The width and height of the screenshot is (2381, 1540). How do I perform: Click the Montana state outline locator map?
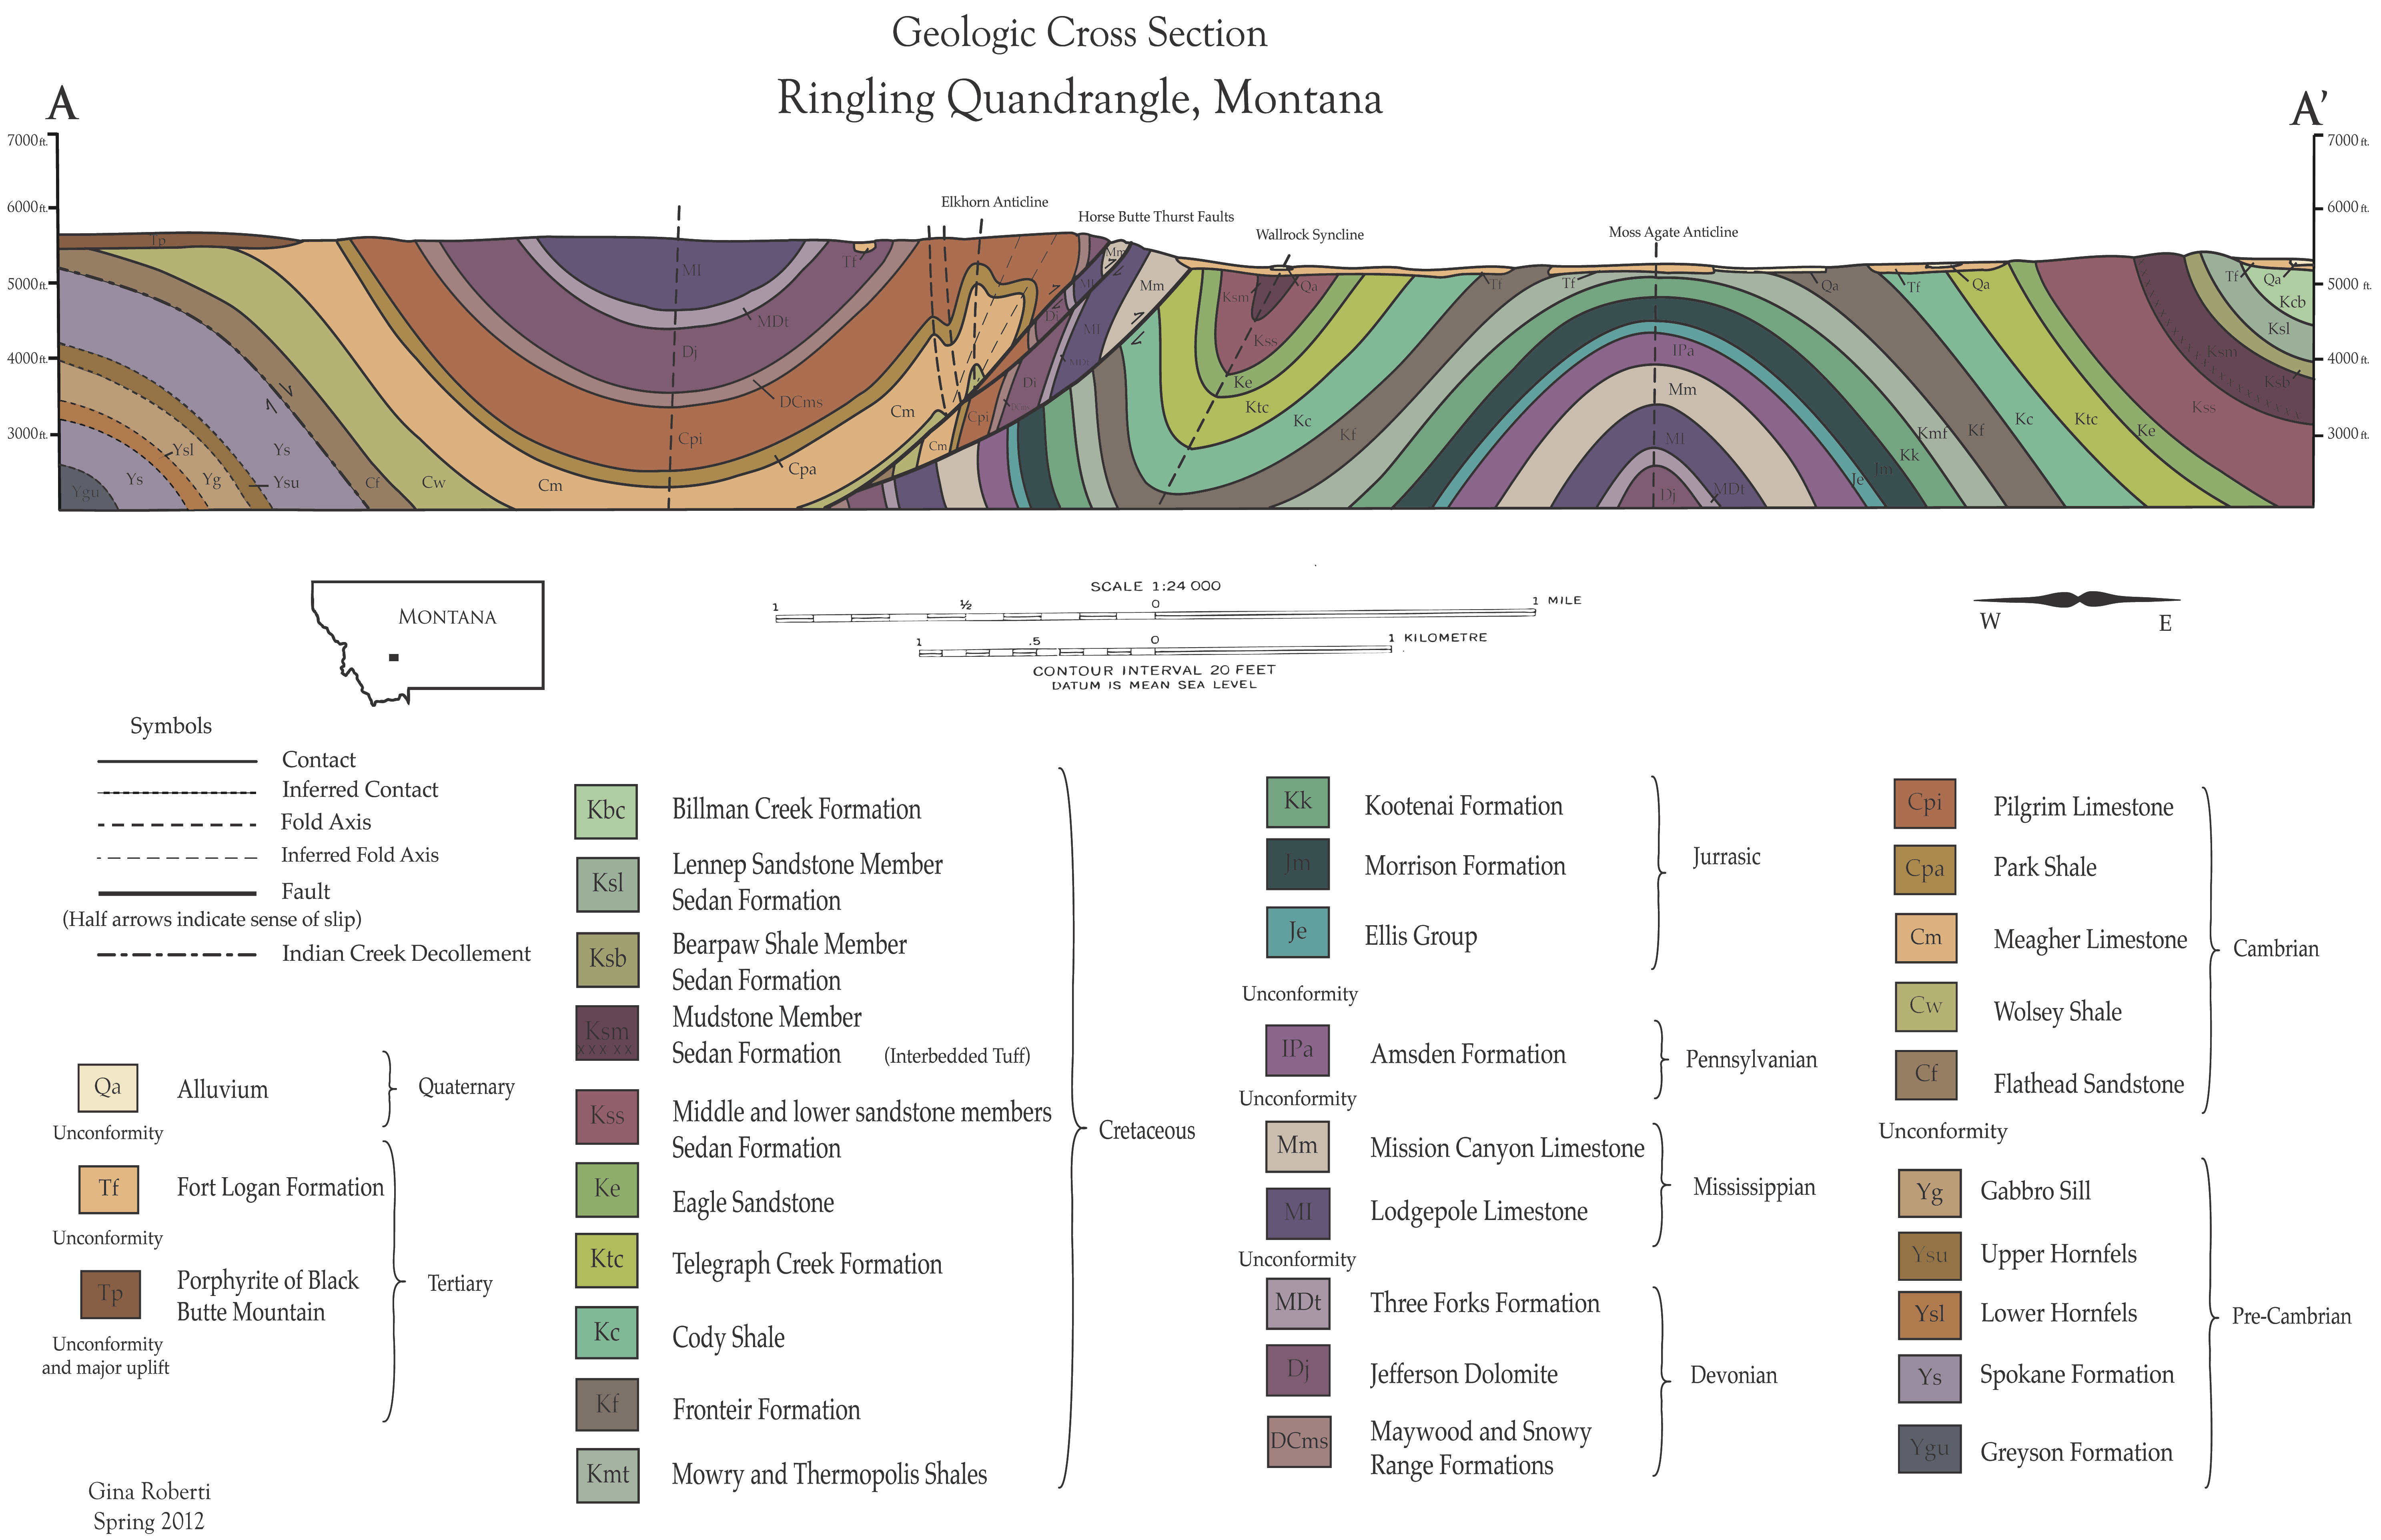(x=427, y=643)
